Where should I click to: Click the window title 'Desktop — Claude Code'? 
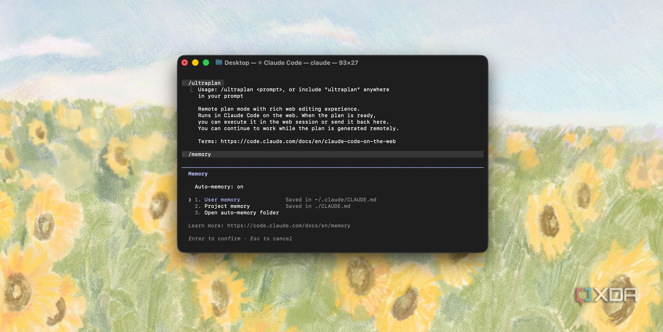291,63
